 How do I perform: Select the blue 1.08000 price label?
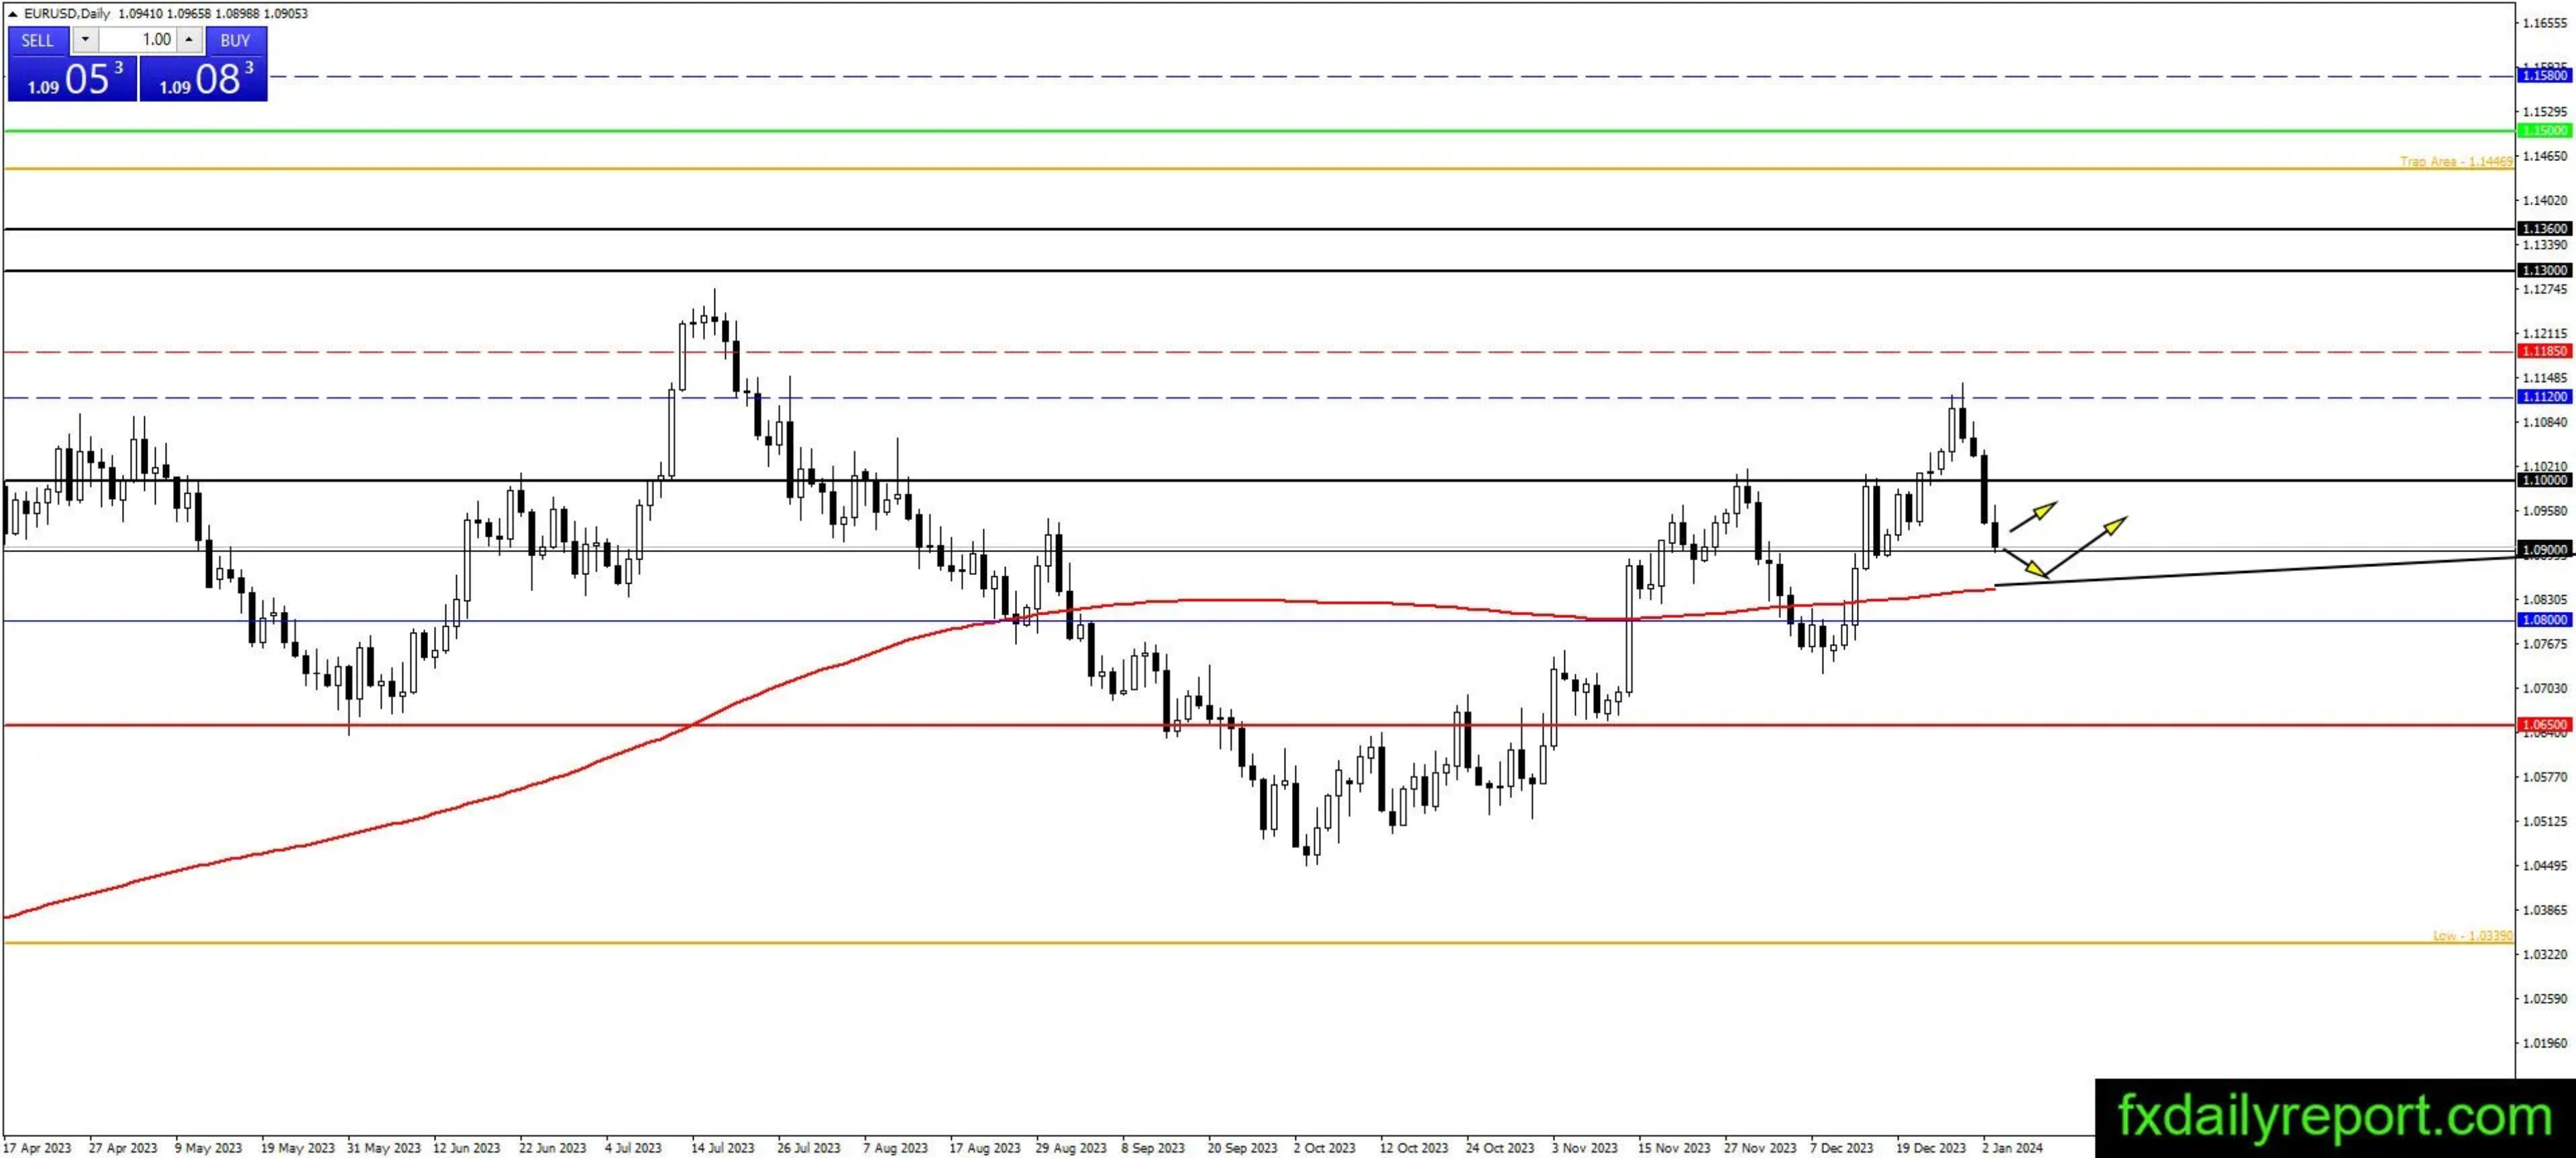click(2544, 620)
